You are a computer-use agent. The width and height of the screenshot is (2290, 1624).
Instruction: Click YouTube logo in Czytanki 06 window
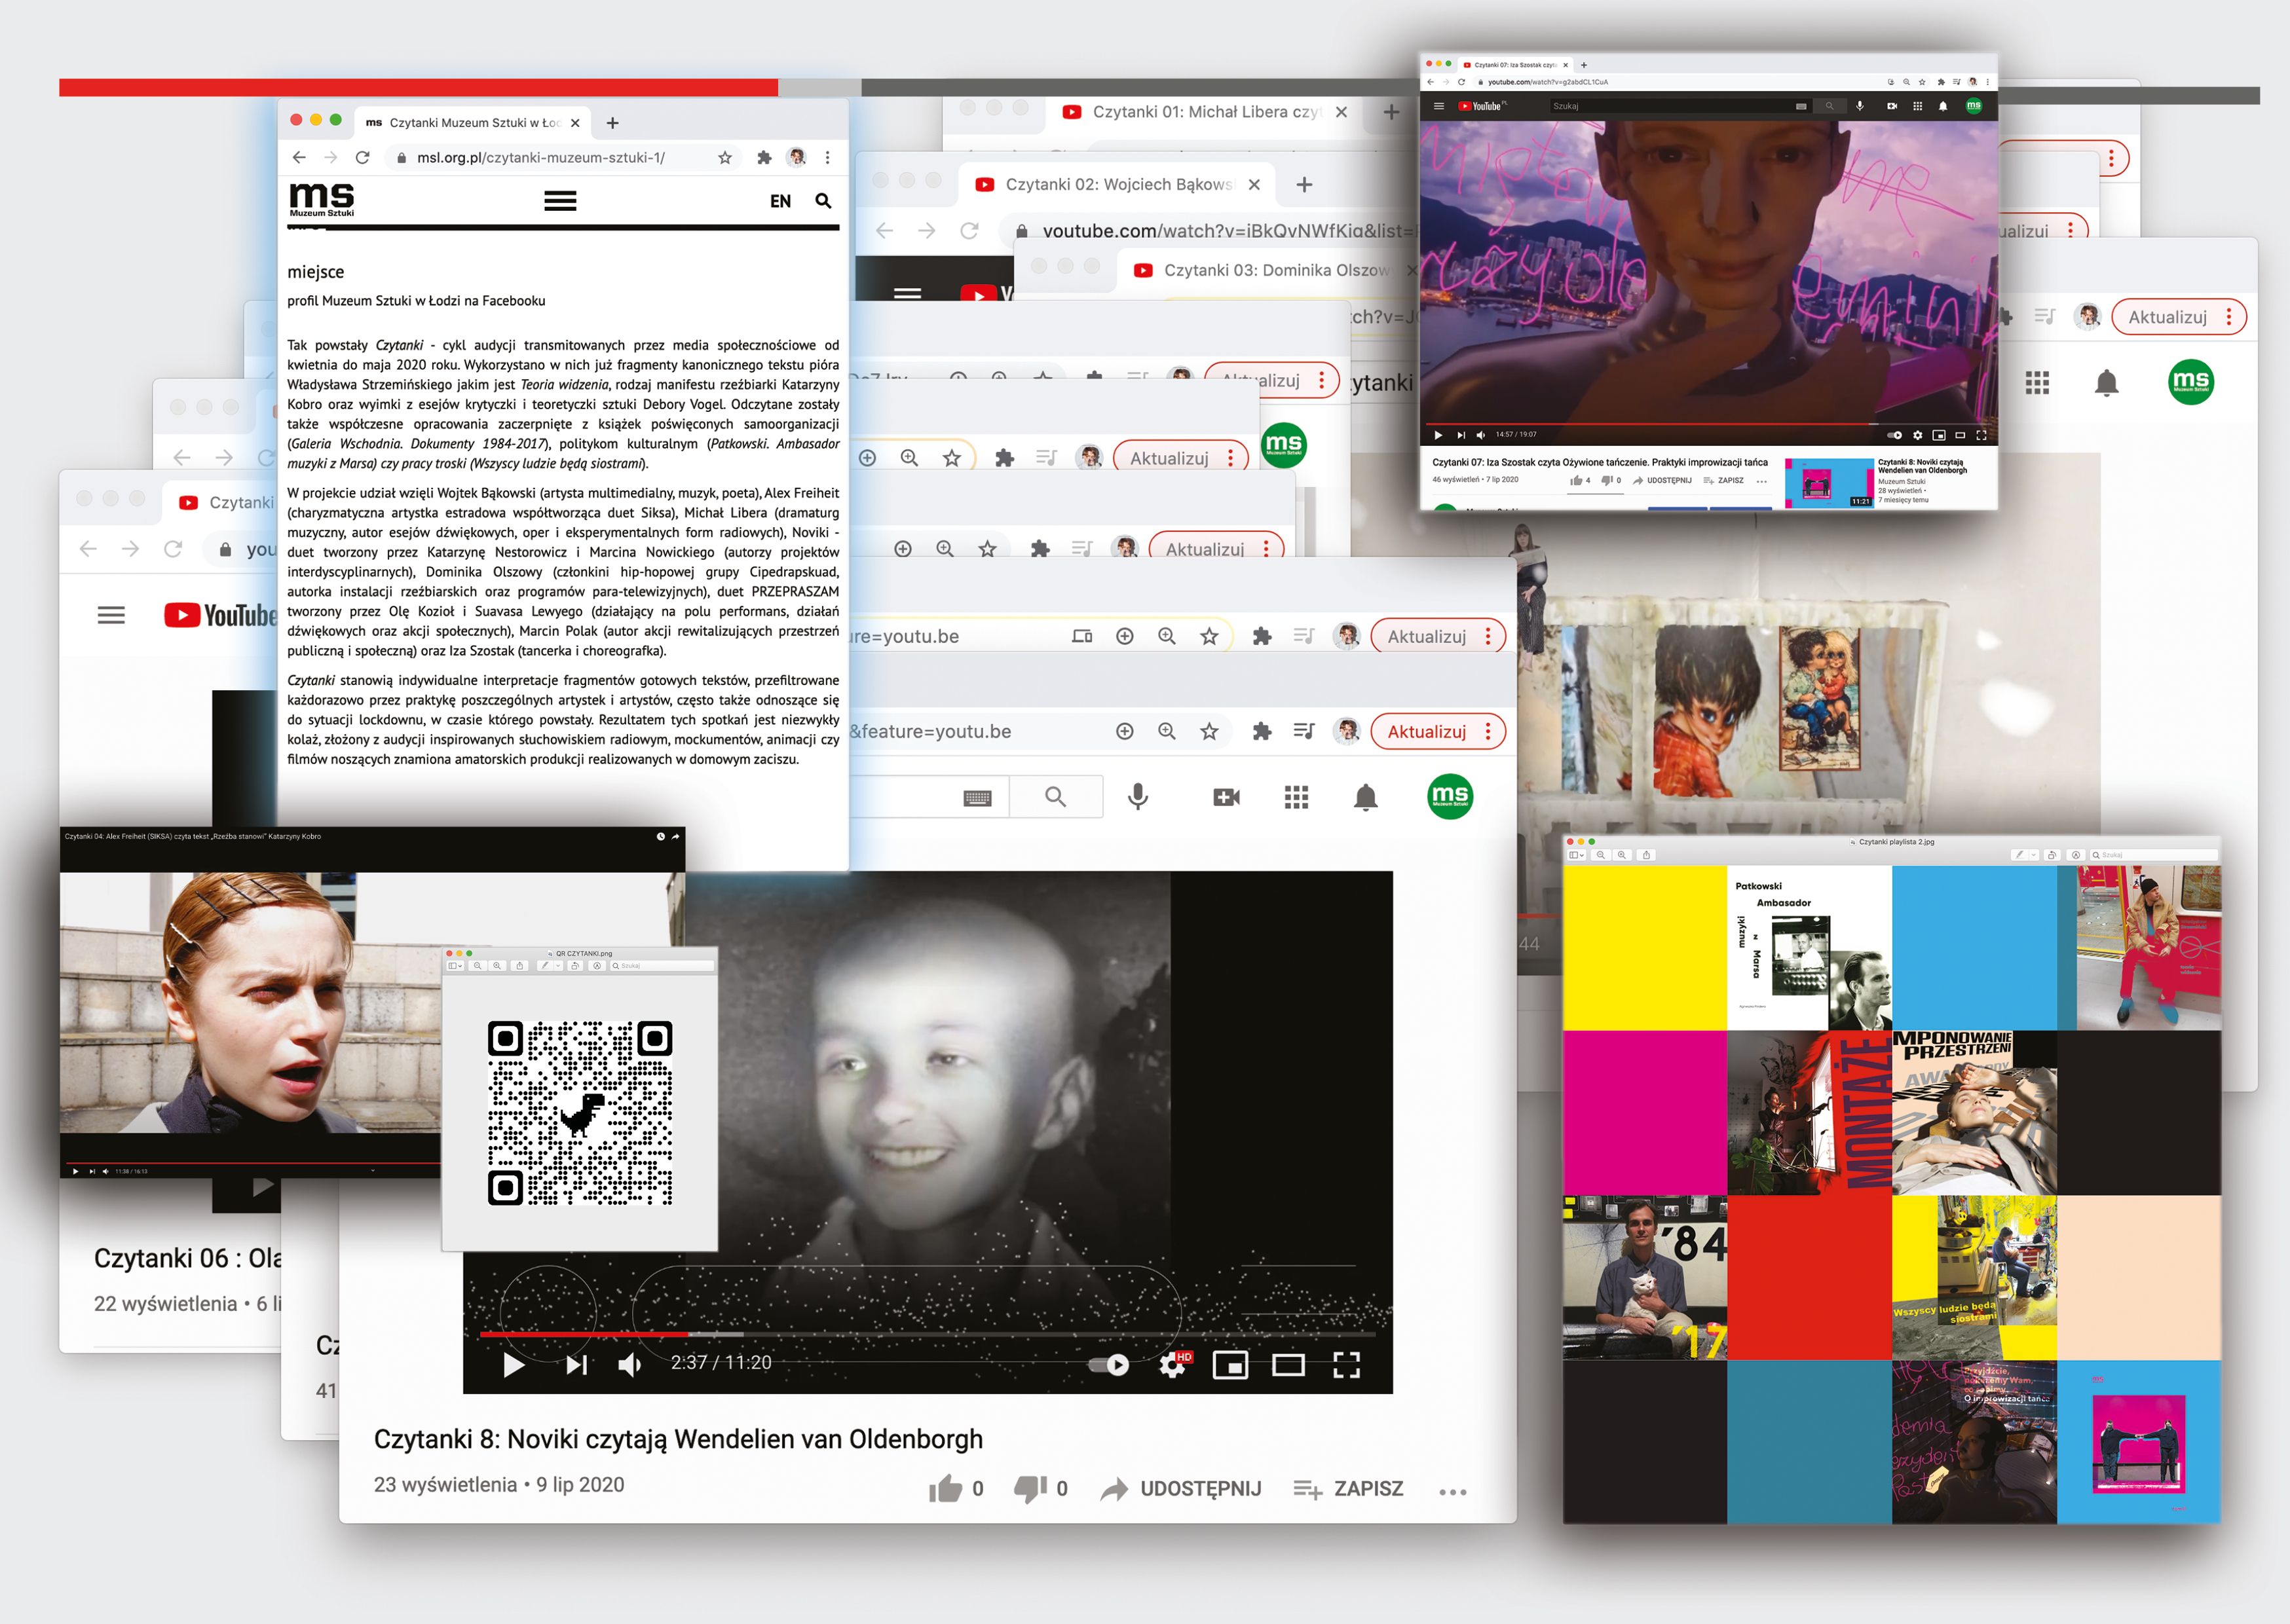click(220, 615)
